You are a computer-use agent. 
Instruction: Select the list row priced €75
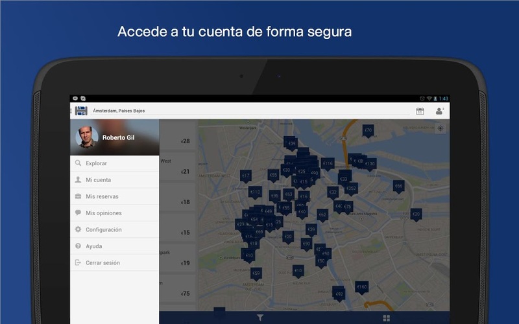pyautogui.click(x=178, y=288)
